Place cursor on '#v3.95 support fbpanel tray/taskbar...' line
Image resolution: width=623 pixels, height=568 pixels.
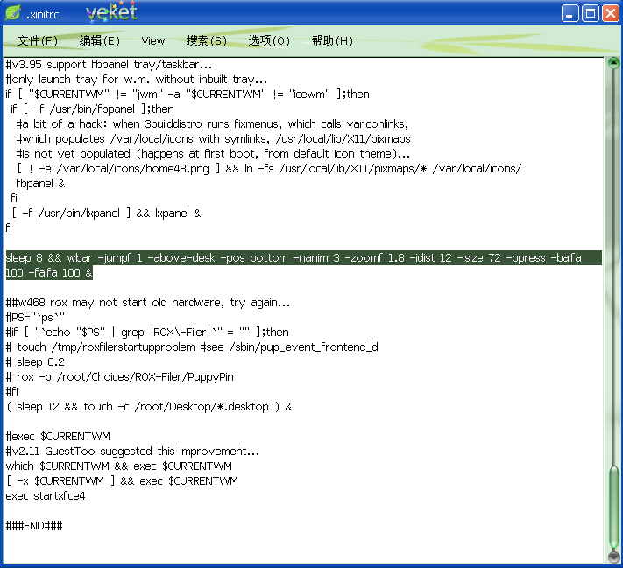(x=109, y=65)
